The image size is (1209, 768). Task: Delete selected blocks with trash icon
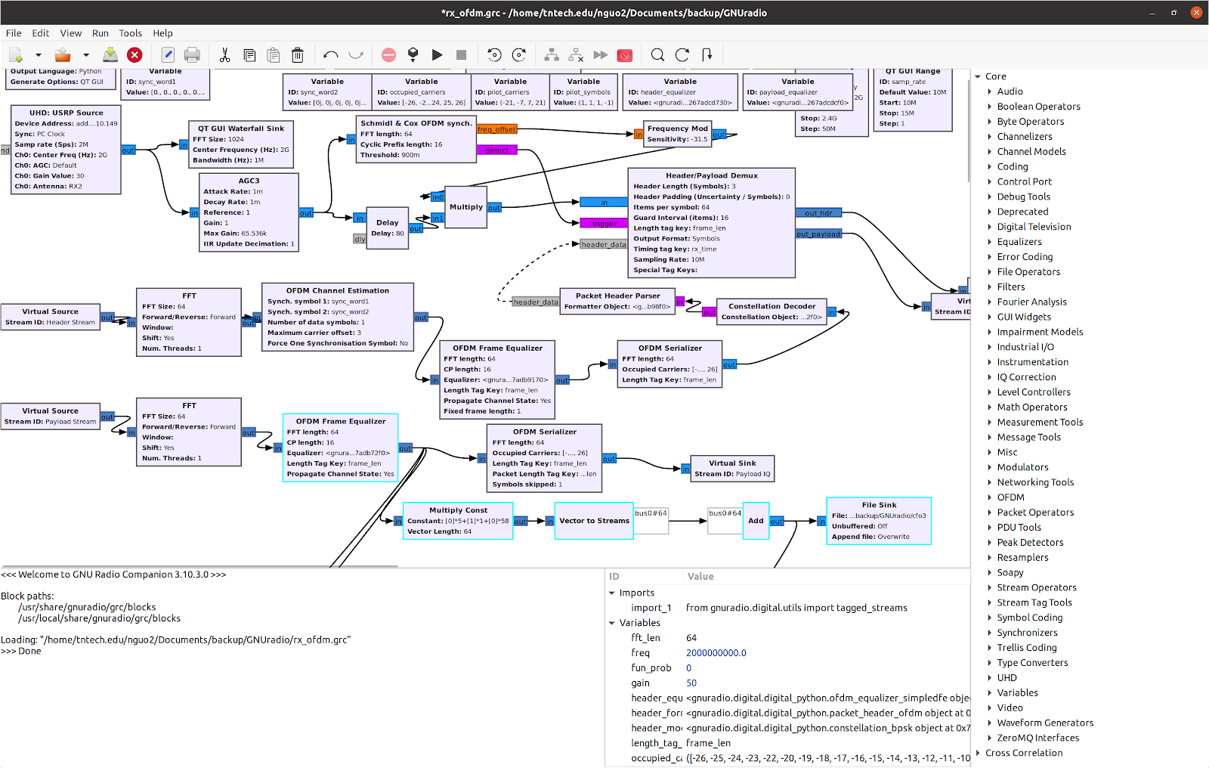298,54
